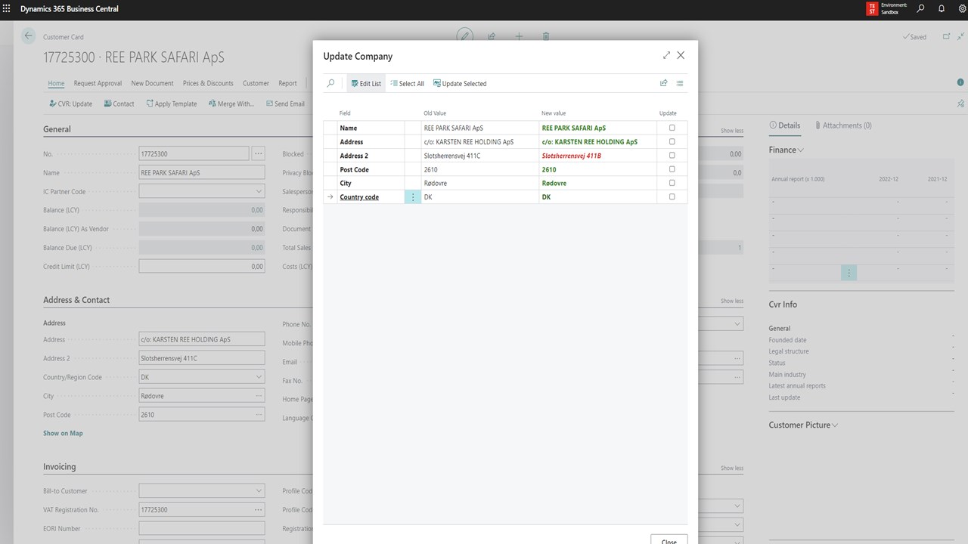The image size is (968, 544).
Task: Click the list view icon in Update Company toolbar
Action: point(680,83)
